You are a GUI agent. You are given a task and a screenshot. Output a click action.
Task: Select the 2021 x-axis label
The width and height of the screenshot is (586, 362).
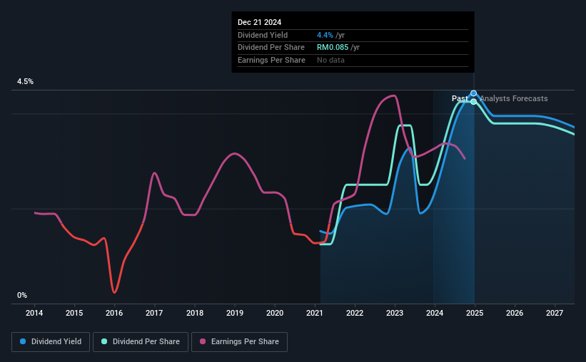[315, 313]
